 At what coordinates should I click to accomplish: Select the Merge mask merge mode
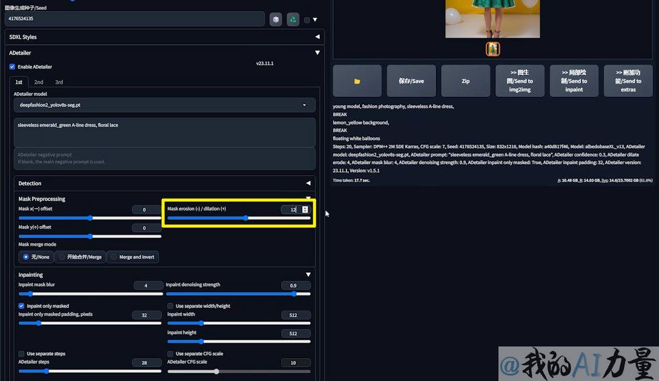pos(81,257)
